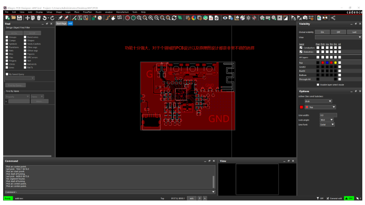Open the Line font Solid dropdown
The image size is (365, 205).
click(327, 125)
